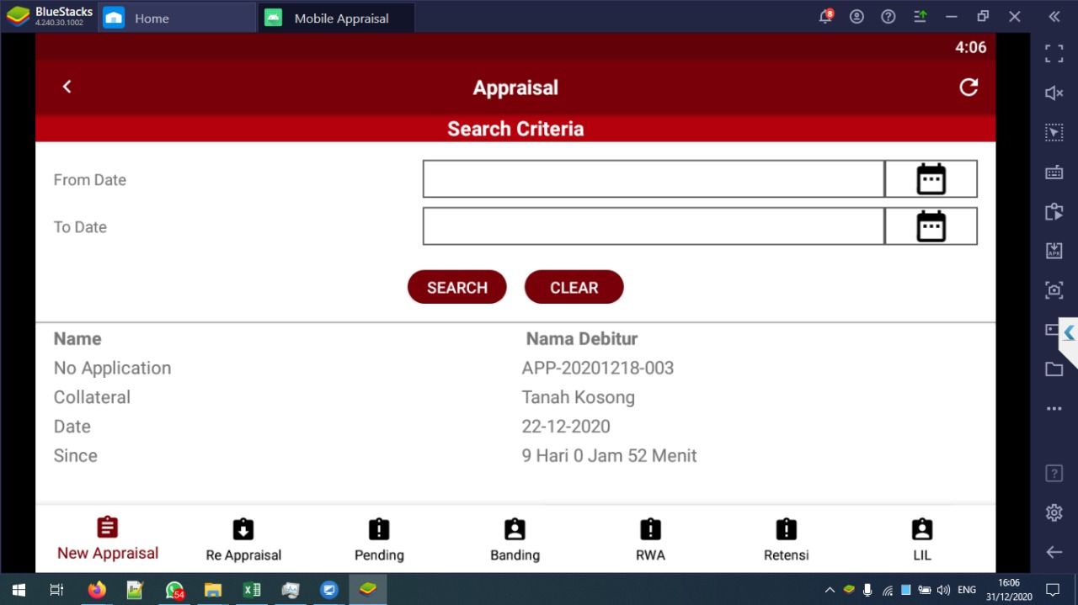Open BlueStacks macro recorder icon
This screenshot has width=1078, height=605.
[x=1054, y=211]
